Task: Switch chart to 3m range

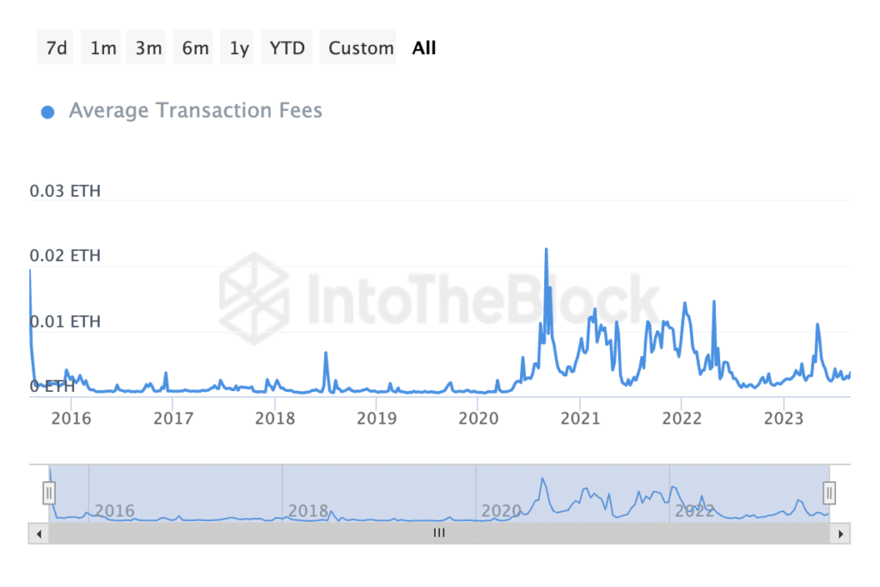Action: pos(149,48)
